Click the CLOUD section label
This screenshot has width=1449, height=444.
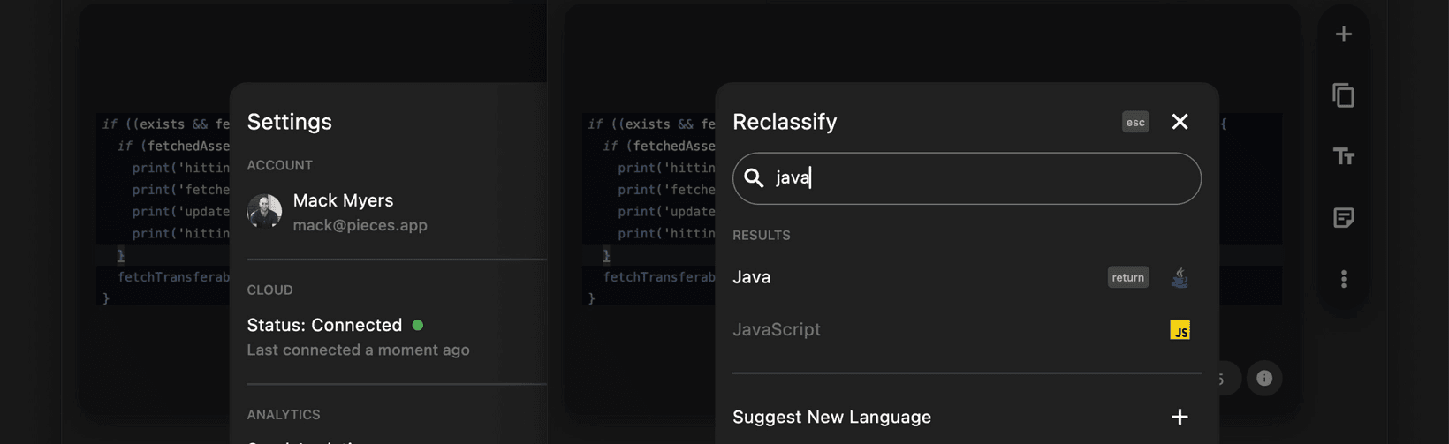point(269,290)
